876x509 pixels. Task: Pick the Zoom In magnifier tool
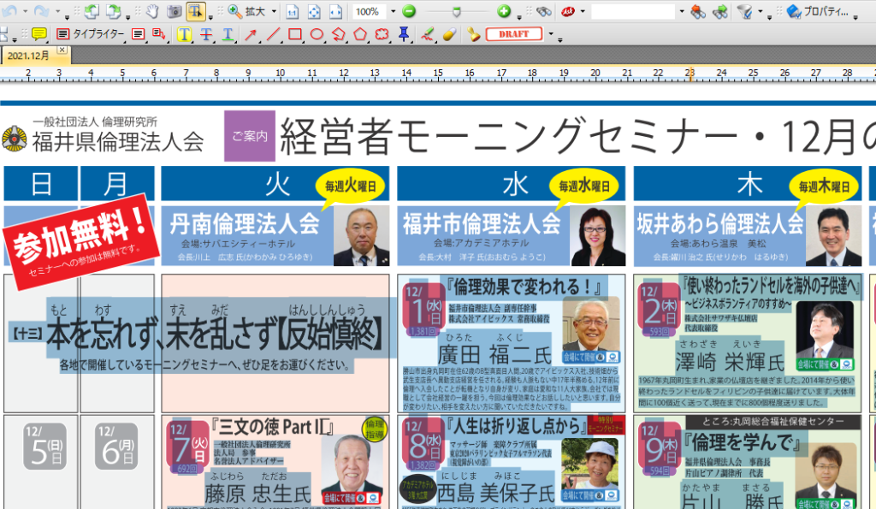coord(234,11)
